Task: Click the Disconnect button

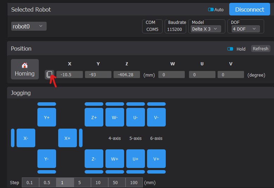Action: point(249,9)
